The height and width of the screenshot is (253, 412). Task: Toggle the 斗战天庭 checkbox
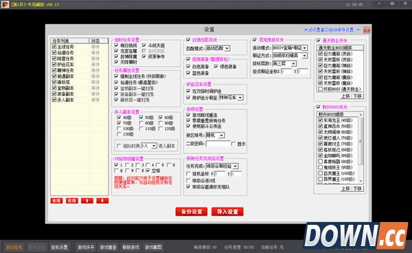pyautogui.click(x=144, y=45)
